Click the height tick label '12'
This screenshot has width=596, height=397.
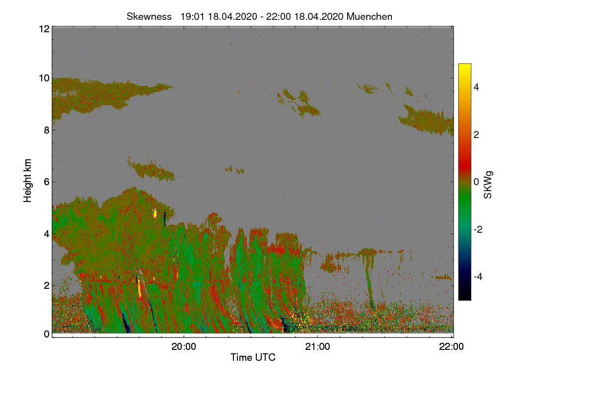coord(44,29)
